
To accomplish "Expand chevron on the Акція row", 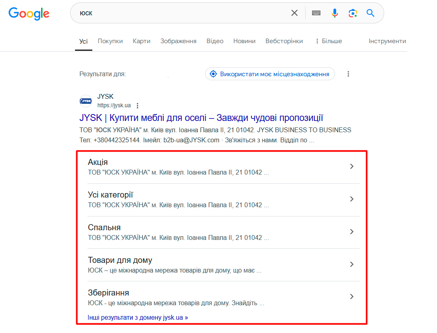I will point(352,166).
